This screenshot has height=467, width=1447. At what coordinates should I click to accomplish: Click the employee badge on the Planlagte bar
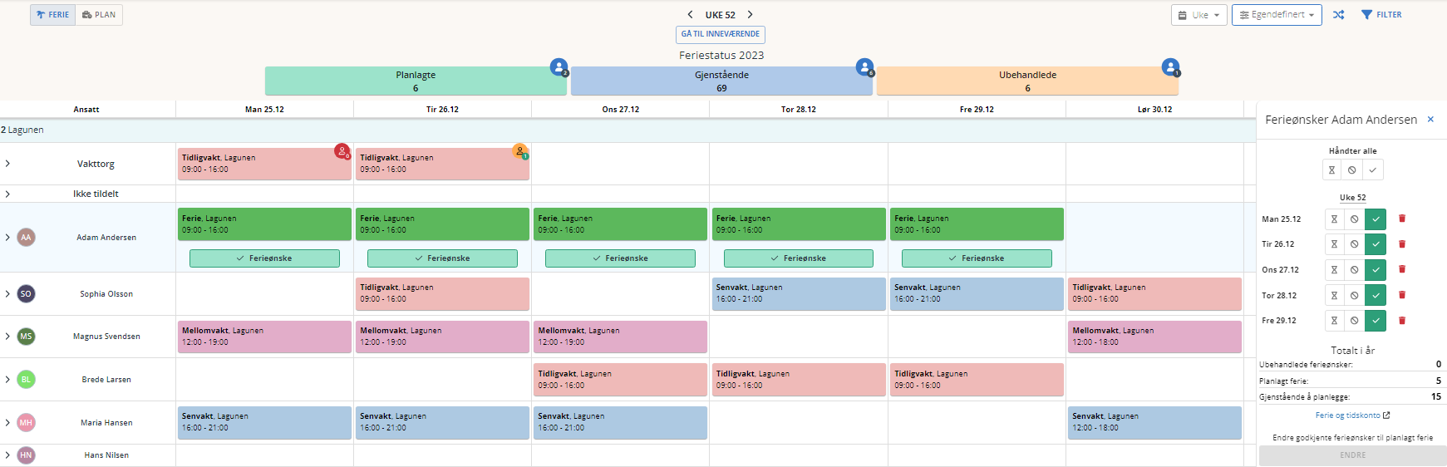pos(559,67)
